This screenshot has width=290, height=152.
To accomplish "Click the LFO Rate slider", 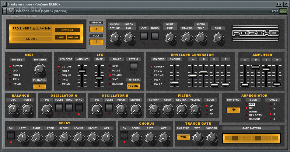I will pyautogui.click(x=99, y=78).
